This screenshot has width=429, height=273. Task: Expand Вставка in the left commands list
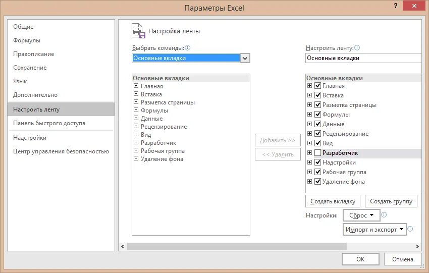[136, 94]
